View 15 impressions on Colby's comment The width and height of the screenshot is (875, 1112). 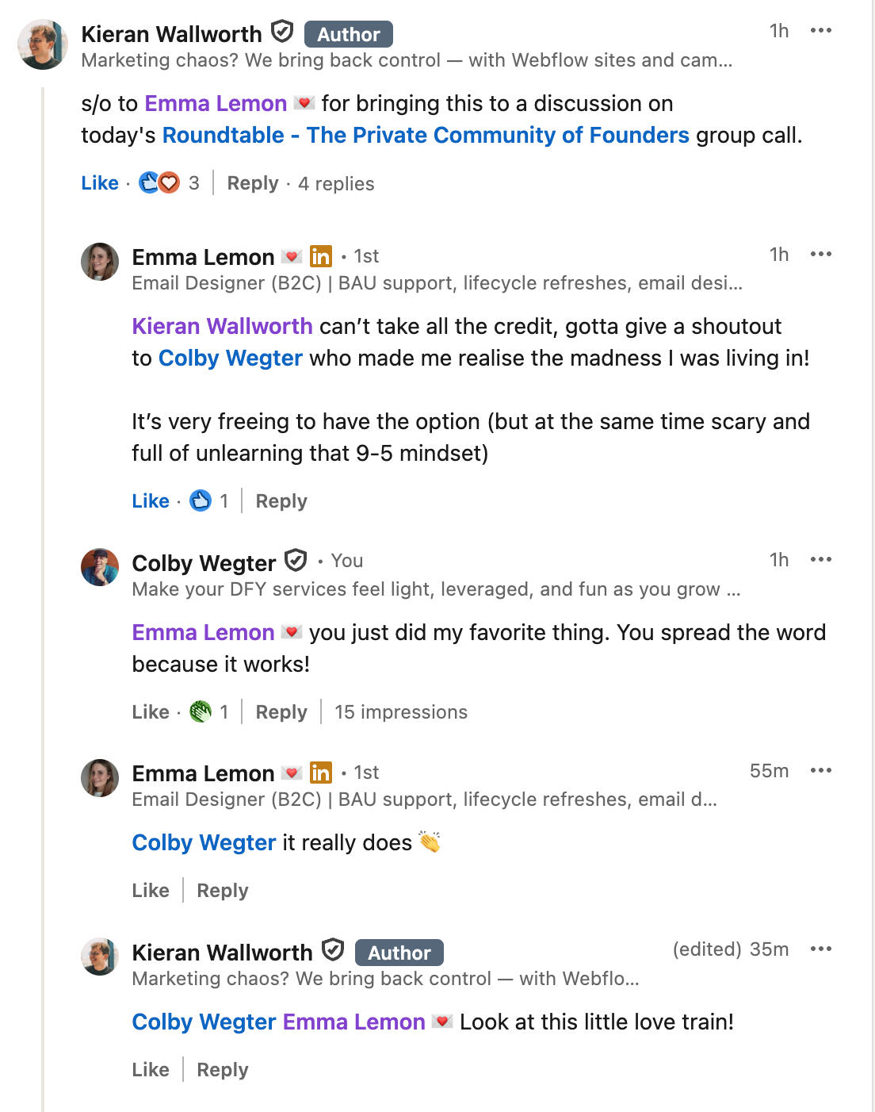(x=401, y=712)
